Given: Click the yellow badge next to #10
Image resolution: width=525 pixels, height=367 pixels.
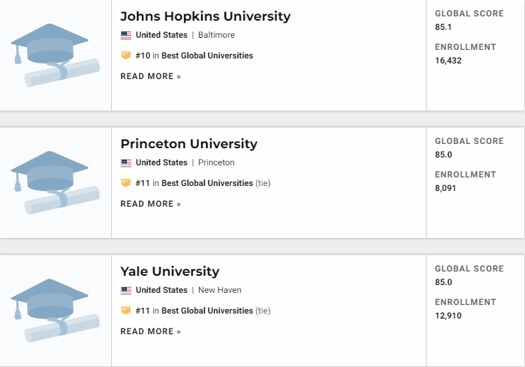Looking at the screenshot, I should click(x=126, y=56).
